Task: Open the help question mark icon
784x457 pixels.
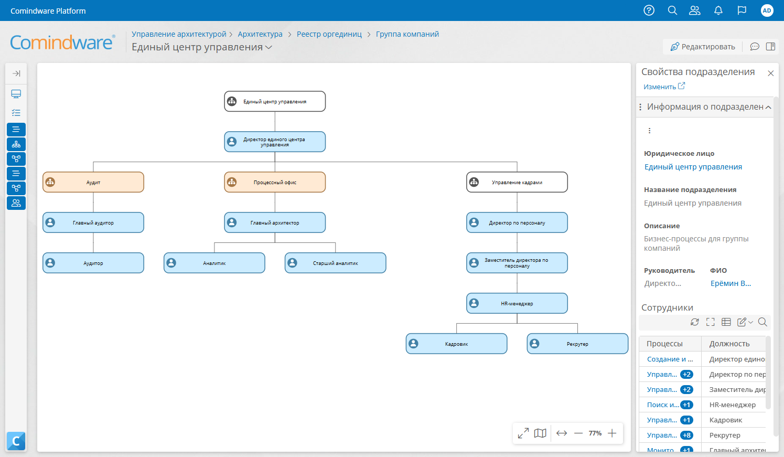Action: tap(649, 10)
